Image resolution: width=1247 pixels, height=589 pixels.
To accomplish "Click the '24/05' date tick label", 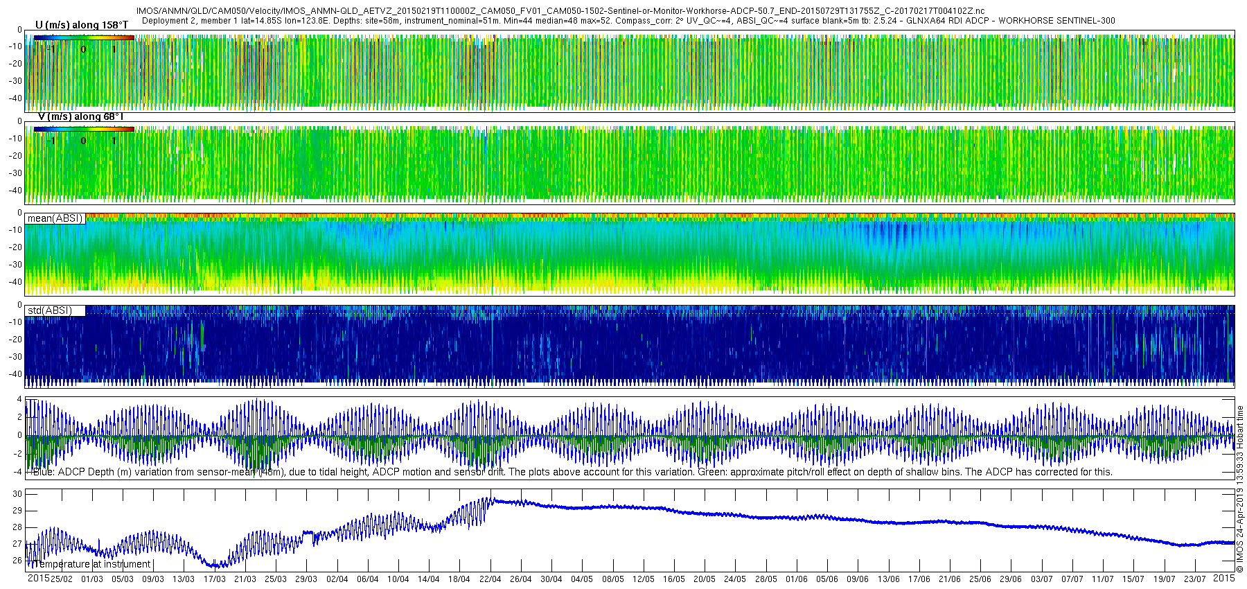I will [735, 579].
